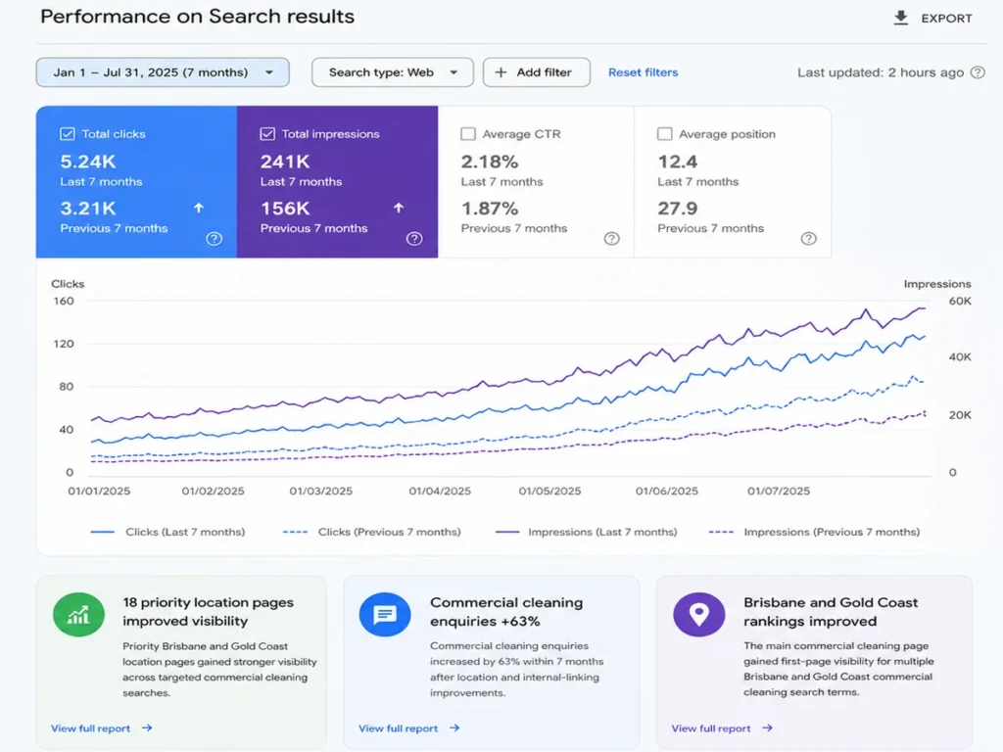Click the Export download icon

(901, 18)
